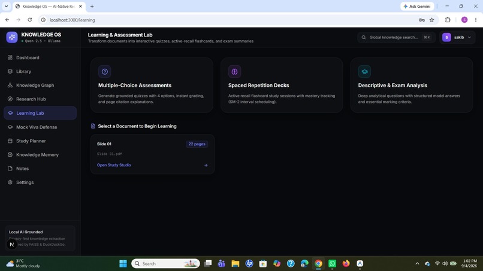Click the Learning Lab graduation cap icon

pyautogui.click(x=10, y=113)
